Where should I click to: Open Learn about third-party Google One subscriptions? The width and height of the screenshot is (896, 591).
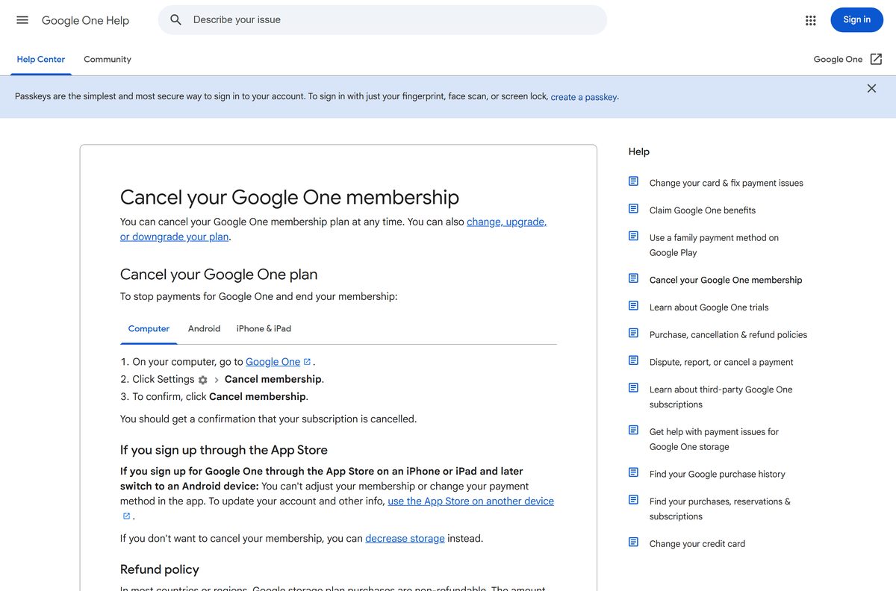(x=721, y=397)
